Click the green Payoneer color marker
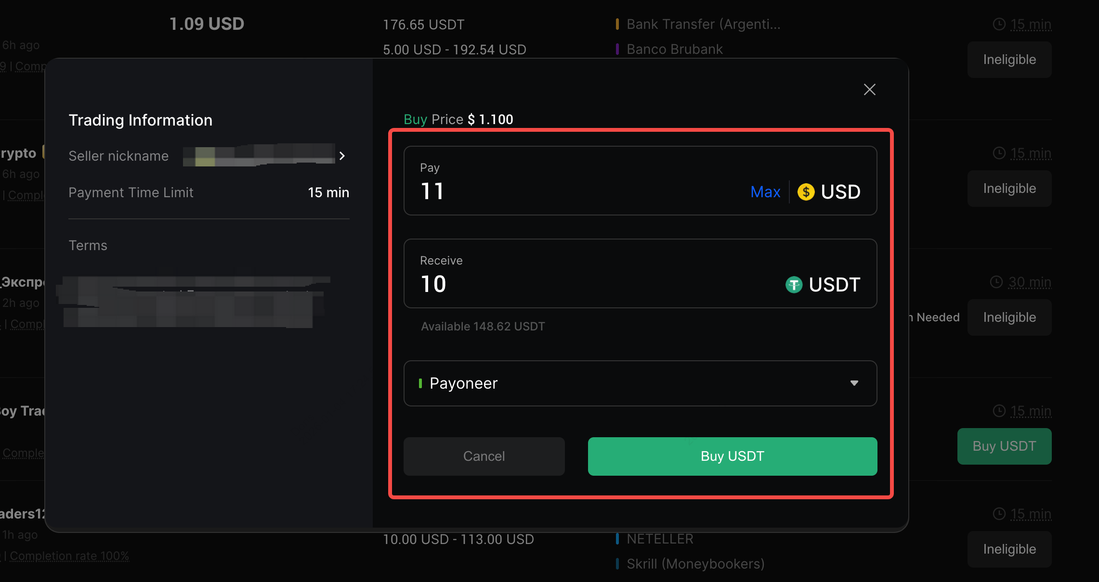1099x582 pixels. tap(420, 383)
